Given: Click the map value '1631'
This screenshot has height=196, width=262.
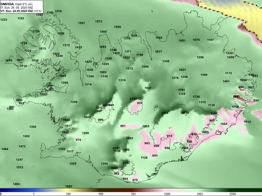Looking at the screenshot, I should (182, 70).
